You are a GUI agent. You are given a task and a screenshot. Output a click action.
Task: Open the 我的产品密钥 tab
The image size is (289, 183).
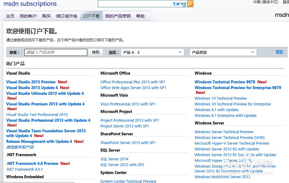pyautogui.click(x=118, y=16)
